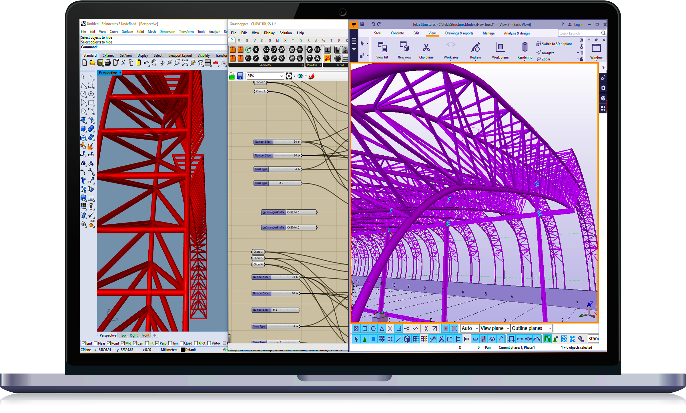Adjust top Number Slider with value 30
The width and height of the screenshot is (686, 413).
(x=277, y=142)
